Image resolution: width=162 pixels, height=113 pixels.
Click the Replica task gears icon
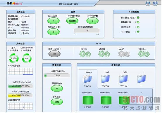(85, 54)
